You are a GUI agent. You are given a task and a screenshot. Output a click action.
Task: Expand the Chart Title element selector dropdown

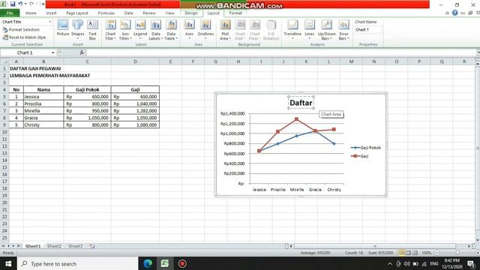point(50,22)
